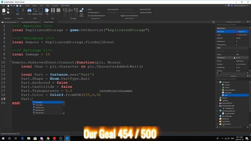Screen dimensions: 251x141
Task: Click Toggle Comment Selection
Action: tap(129, 16)
